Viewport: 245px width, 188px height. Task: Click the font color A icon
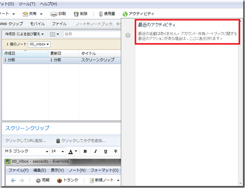coord(71,152)
